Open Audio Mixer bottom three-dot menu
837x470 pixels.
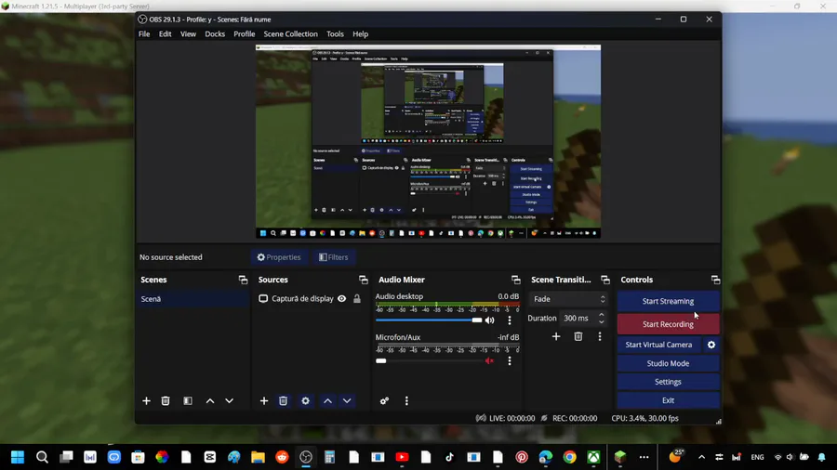click(x=406, y=400)
